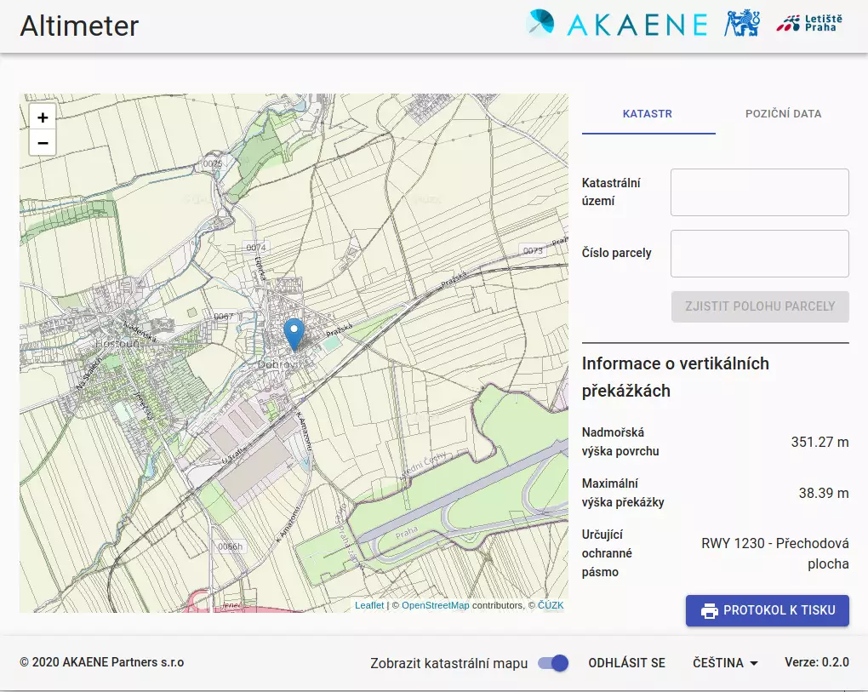868x692 pixels.
Task: Focus the Katastrální území input field
Action: click(x=759, y=192)
